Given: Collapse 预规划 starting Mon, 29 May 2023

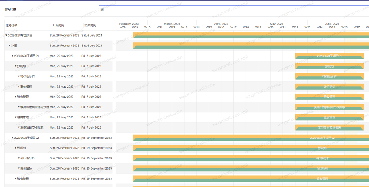Looking at the screenshot, I should [x=16, y=66].
